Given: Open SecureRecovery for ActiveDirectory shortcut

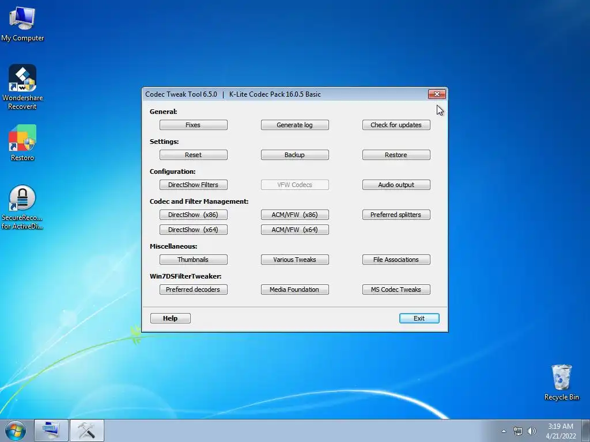Looking at the screenshot, I should 22,207.
